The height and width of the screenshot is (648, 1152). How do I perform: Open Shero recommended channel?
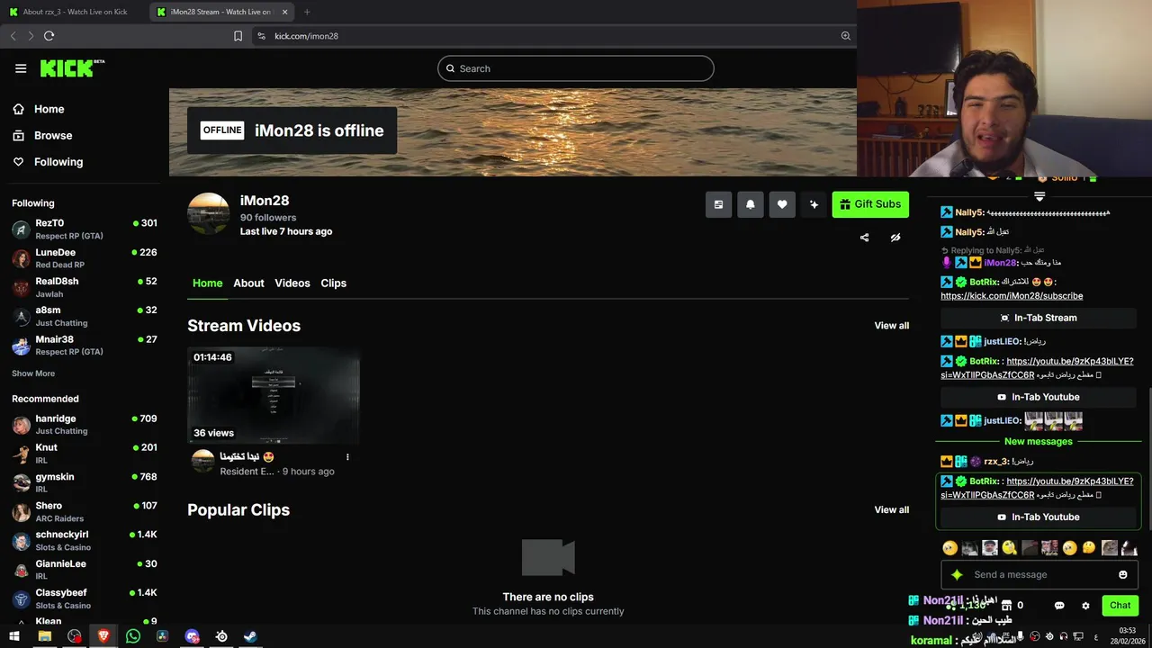click(85, 511)
